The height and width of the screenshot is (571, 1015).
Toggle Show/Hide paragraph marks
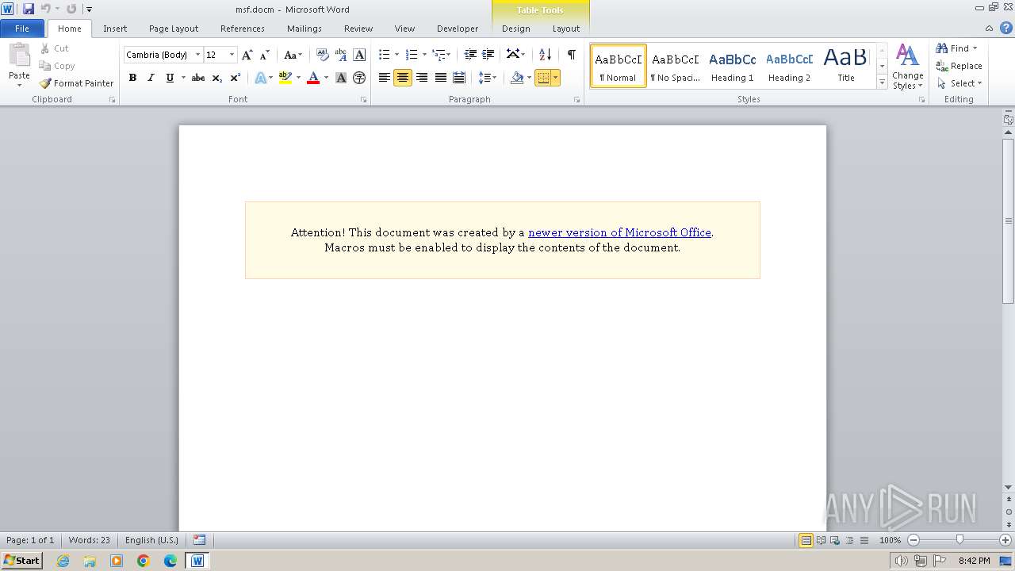click(571, 55)
